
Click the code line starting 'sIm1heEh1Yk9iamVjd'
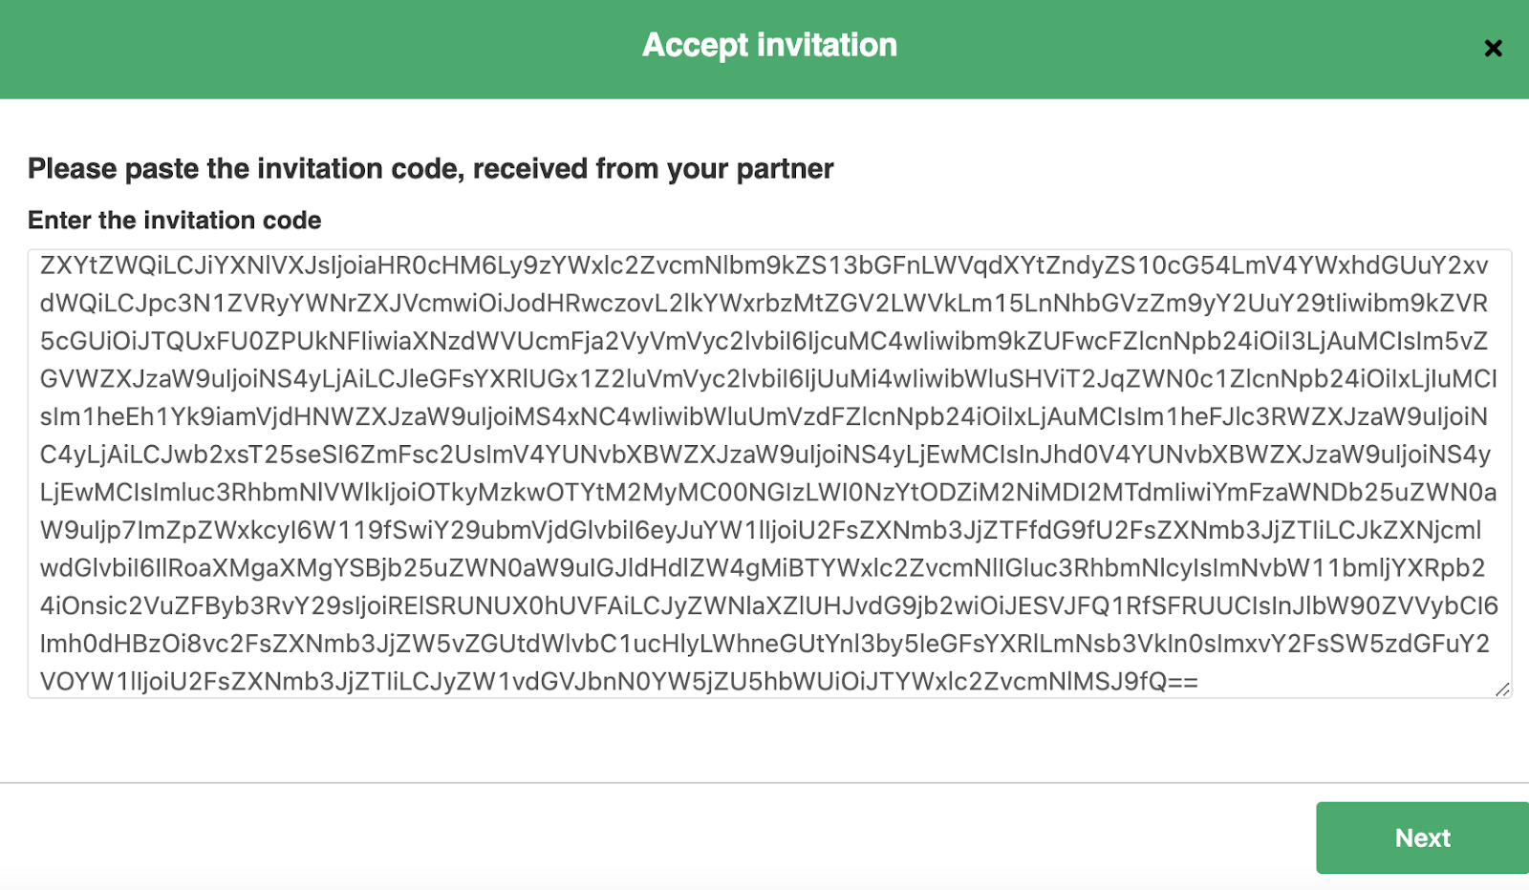[764, 416]
